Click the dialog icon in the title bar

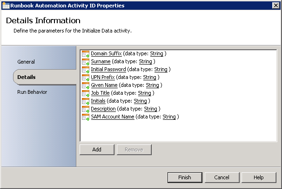[x=5, y=5]
